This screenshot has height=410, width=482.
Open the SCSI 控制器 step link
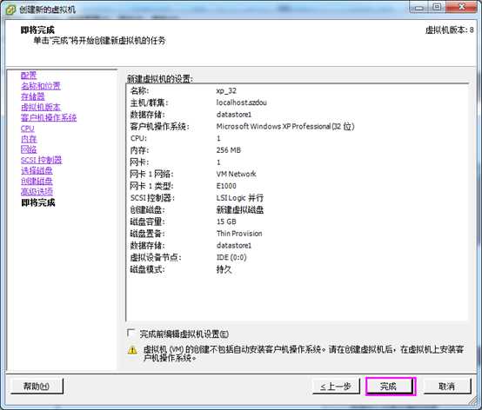tap(41, 160)
